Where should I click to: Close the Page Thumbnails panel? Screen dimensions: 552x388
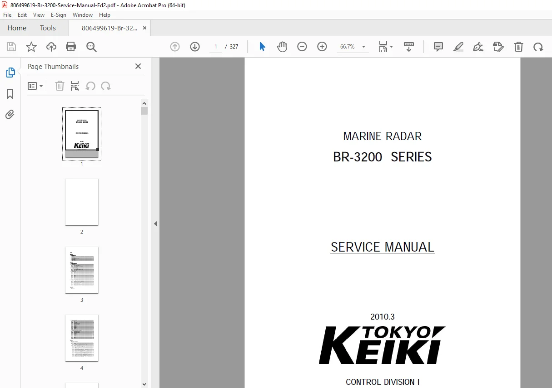[138, 66]
